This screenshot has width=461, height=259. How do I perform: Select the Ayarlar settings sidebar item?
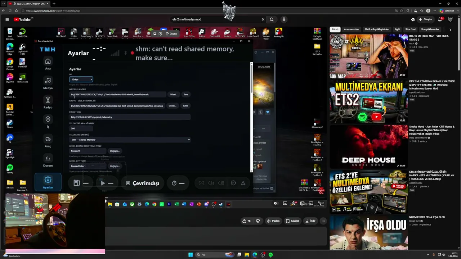(x=48, y=182)
